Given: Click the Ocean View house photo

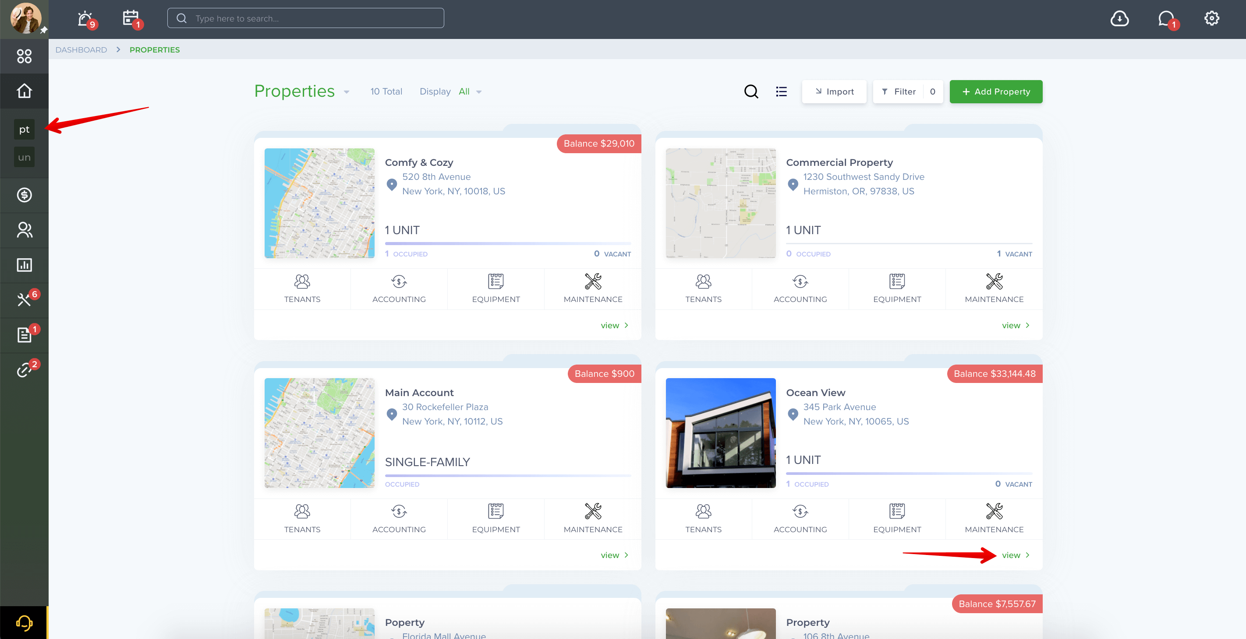Looking at the screenshot, I should tap(721, 433).
